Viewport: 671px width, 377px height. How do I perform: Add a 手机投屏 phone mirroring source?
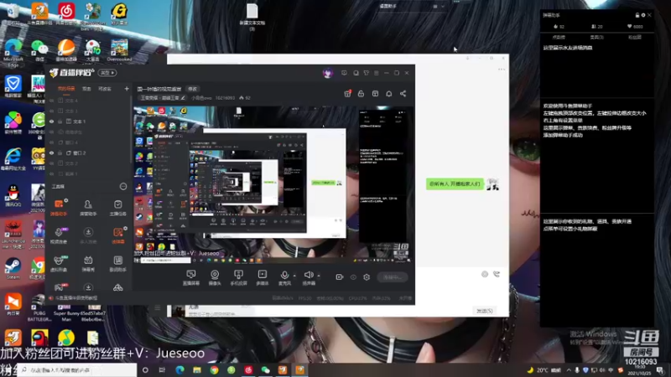pos(238,277)
